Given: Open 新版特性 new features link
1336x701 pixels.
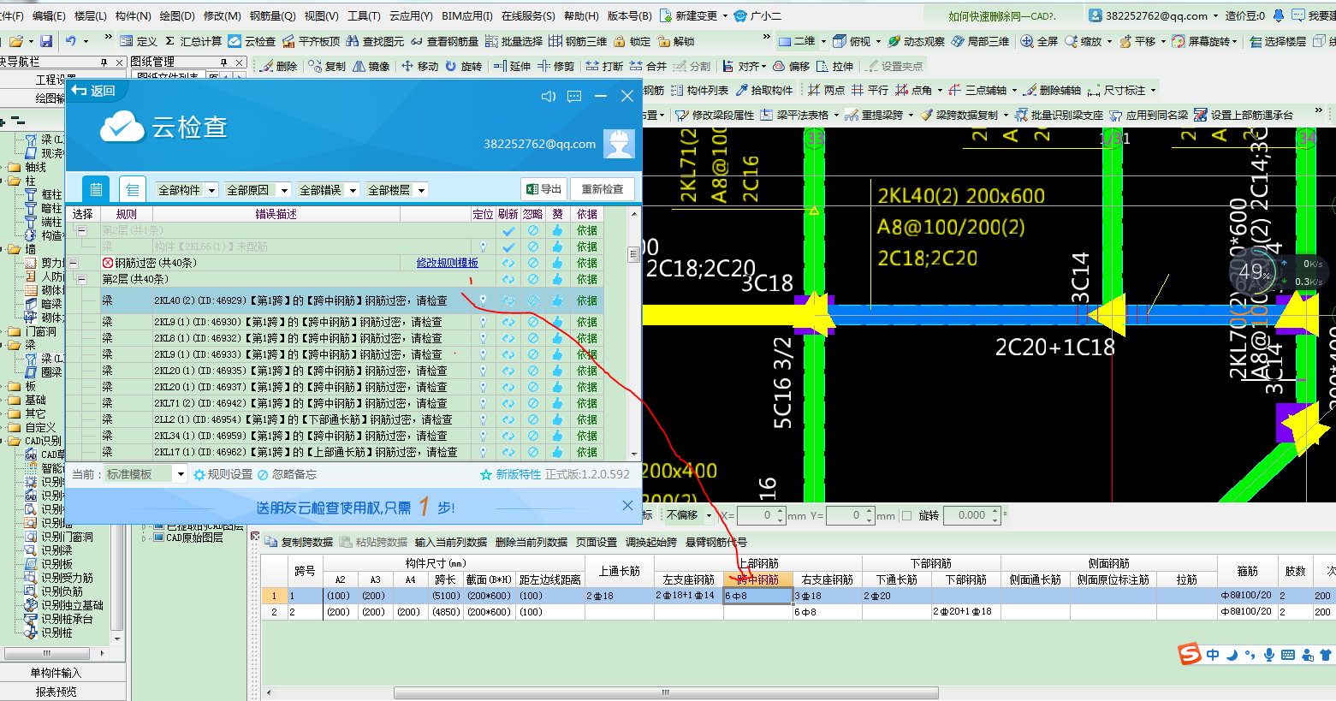Looking at the screenshot, I should click(x=510, y=474).
